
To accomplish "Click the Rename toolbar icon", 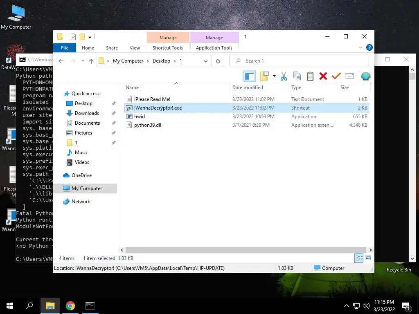I will pyautogui.click(x=349, y=76).
